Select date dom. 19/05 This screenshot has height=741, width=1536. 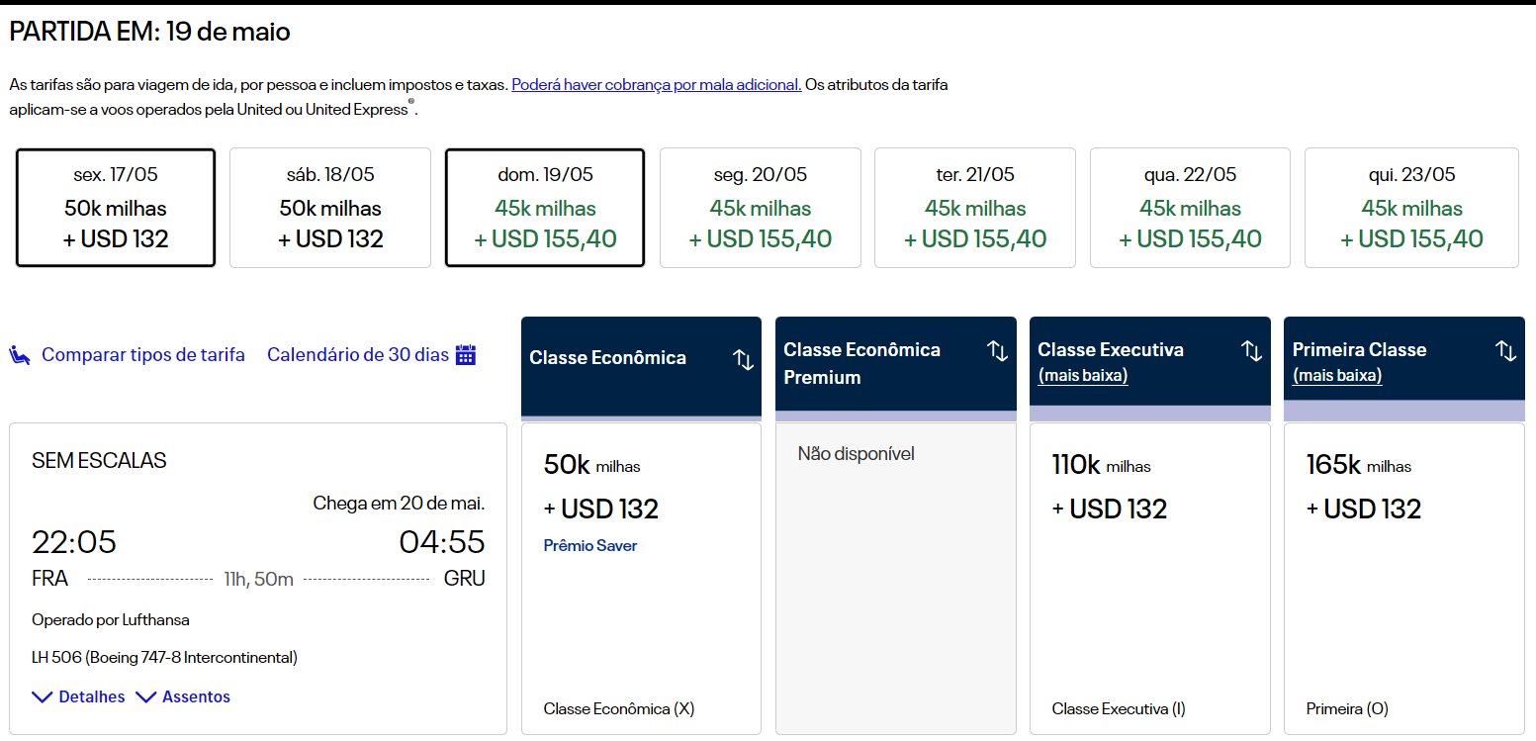545,208
